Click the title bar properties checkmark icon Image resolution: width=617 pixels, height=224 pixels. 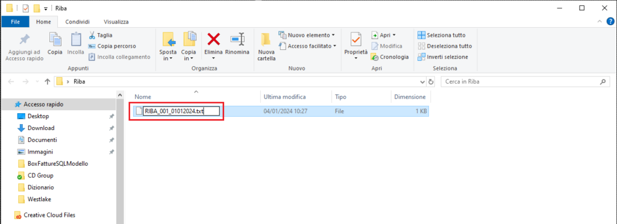tap(26, 8)
